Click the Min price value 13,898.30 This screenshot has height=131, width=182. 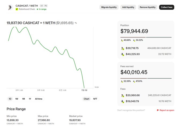pos(13,120)
